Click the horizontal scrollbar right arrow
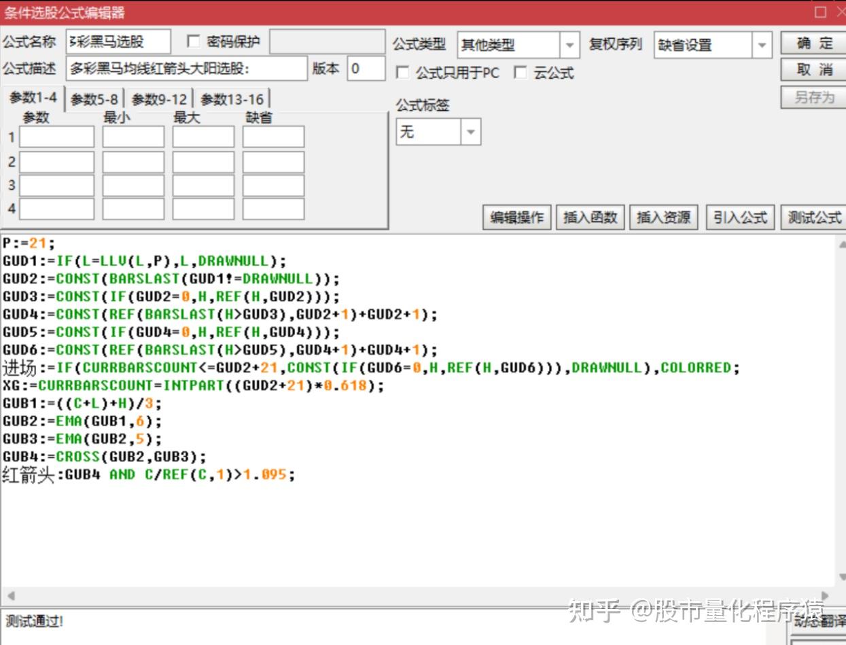 click(x=825, y=595)
